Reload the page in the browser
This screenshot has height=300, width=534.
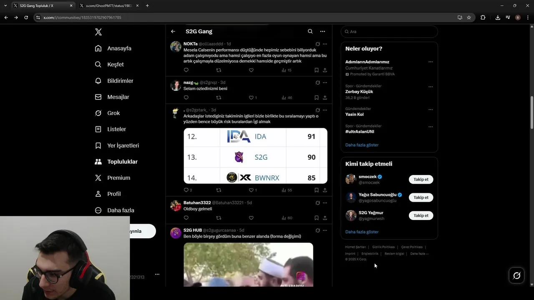[26, 17]
